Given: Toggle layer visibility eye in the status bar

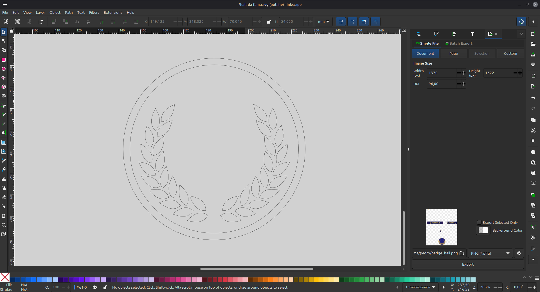Looking at the screenshot, I should click(94, 287).
